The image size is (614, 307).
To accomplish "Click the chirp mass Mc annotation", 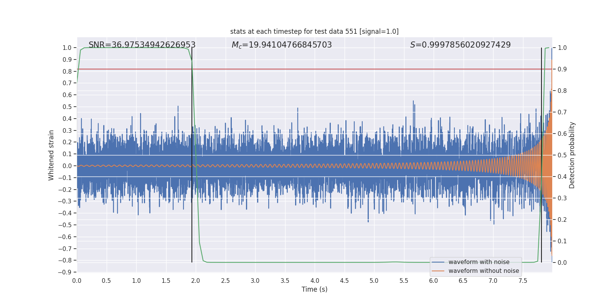I will 282,45.
